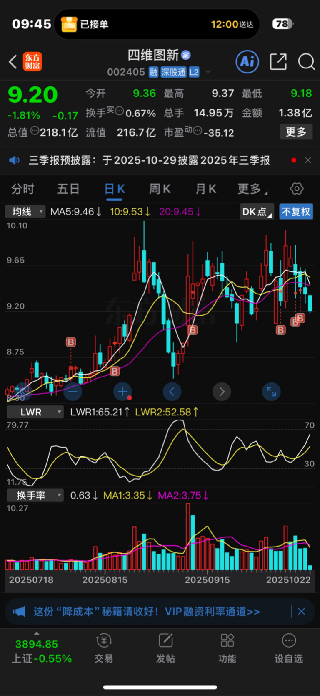
Task: Switch to 分时 tab
Action: tap(23, 189)
